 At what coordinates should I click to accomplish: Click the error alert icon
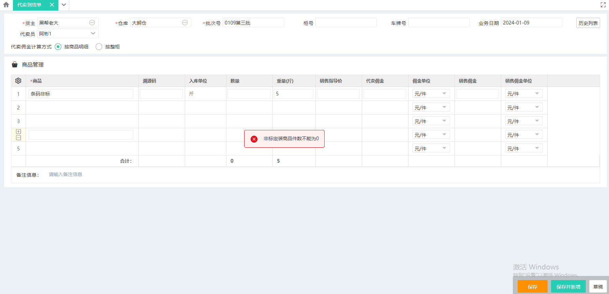[254, 139]
